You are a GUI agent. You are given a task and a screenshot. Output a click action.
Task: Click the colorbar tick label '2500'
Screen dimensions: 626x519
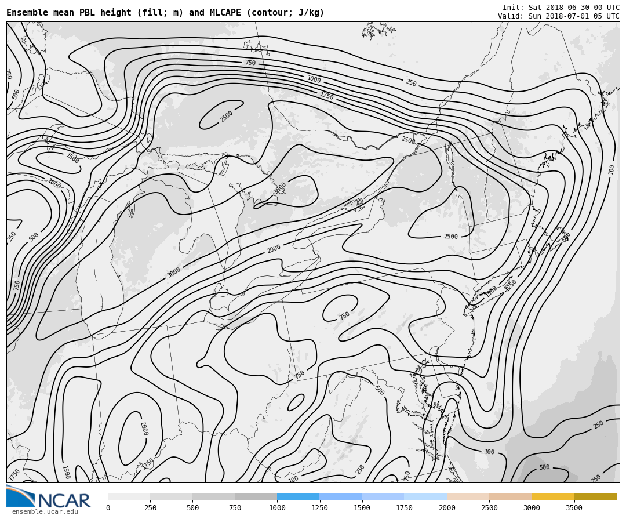tap(489, 508)
